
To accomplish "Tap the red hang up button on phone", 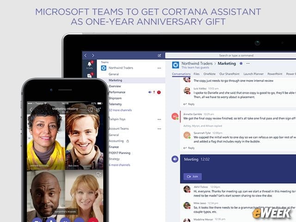I will 93,220.
